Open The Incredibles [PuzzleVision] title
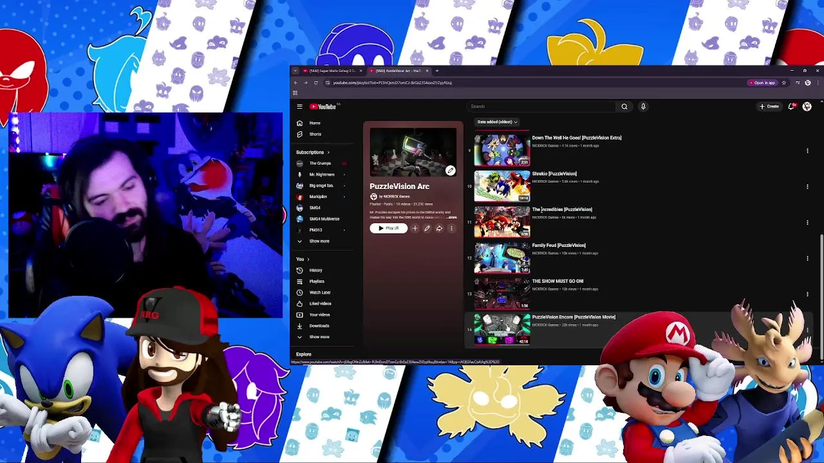The image size is (824, 463). click(x=562, y=210)
